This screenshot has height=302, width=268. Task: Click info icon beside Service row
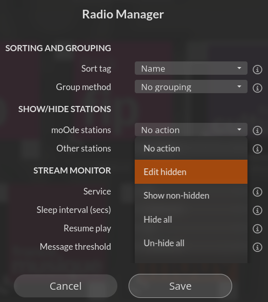(257, 192)
